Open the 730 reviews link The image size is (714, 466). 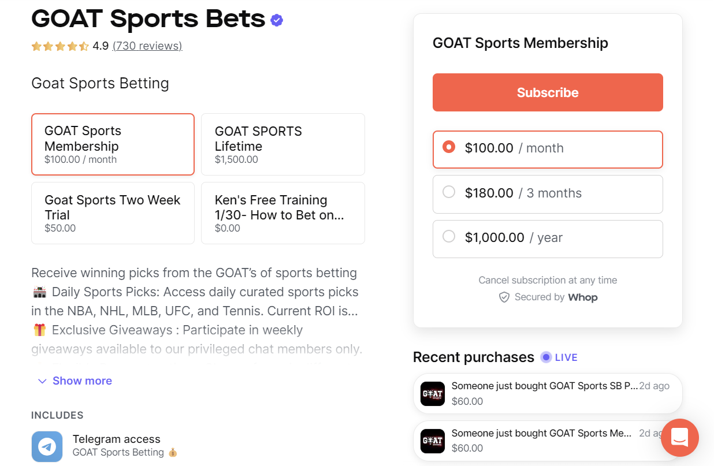[x=147, y=46]
